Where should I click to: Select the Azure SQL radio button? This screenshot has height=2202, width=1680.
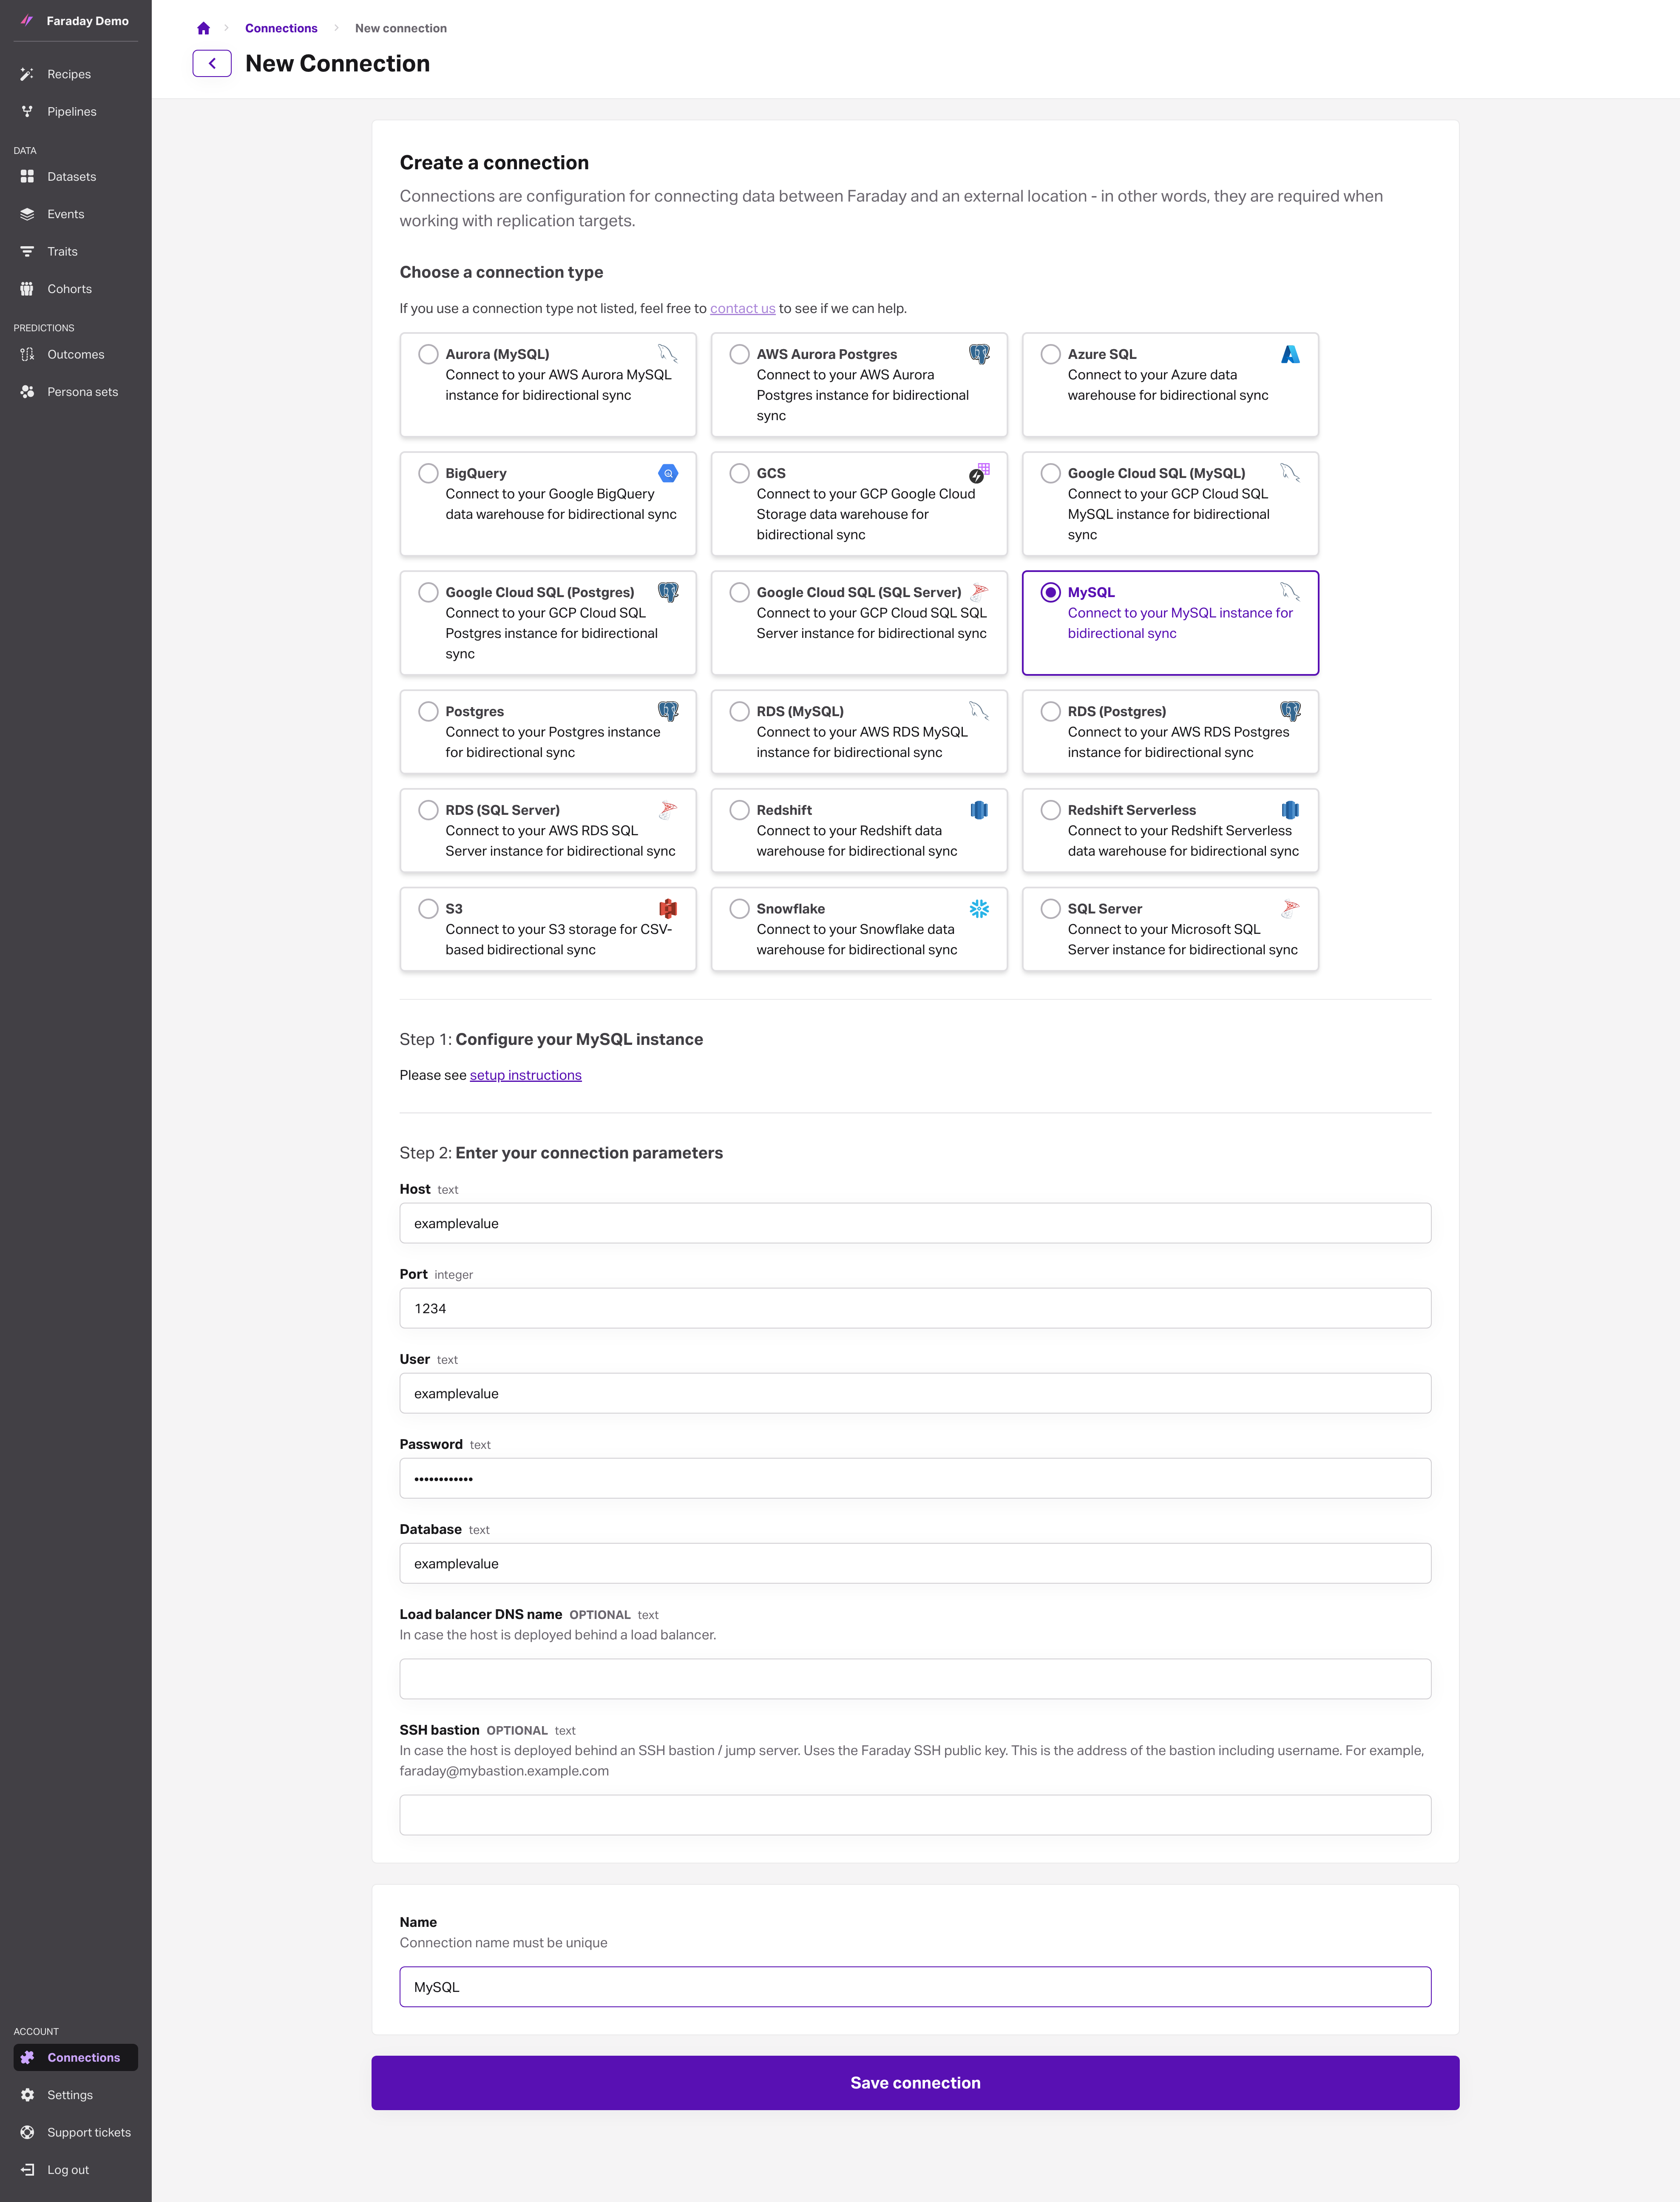click(1050, 354)
